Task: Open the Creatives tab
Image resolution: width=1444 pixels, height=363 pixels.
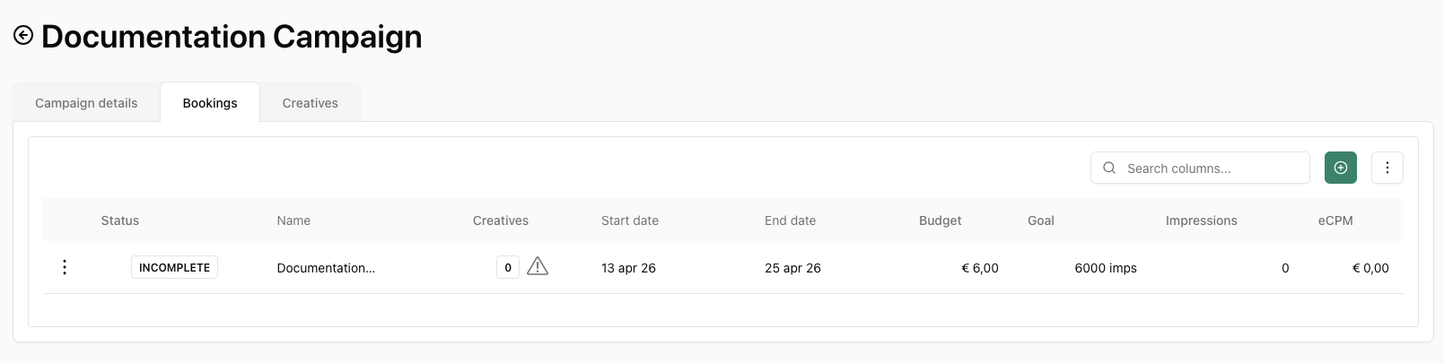Action: (310, 103)
